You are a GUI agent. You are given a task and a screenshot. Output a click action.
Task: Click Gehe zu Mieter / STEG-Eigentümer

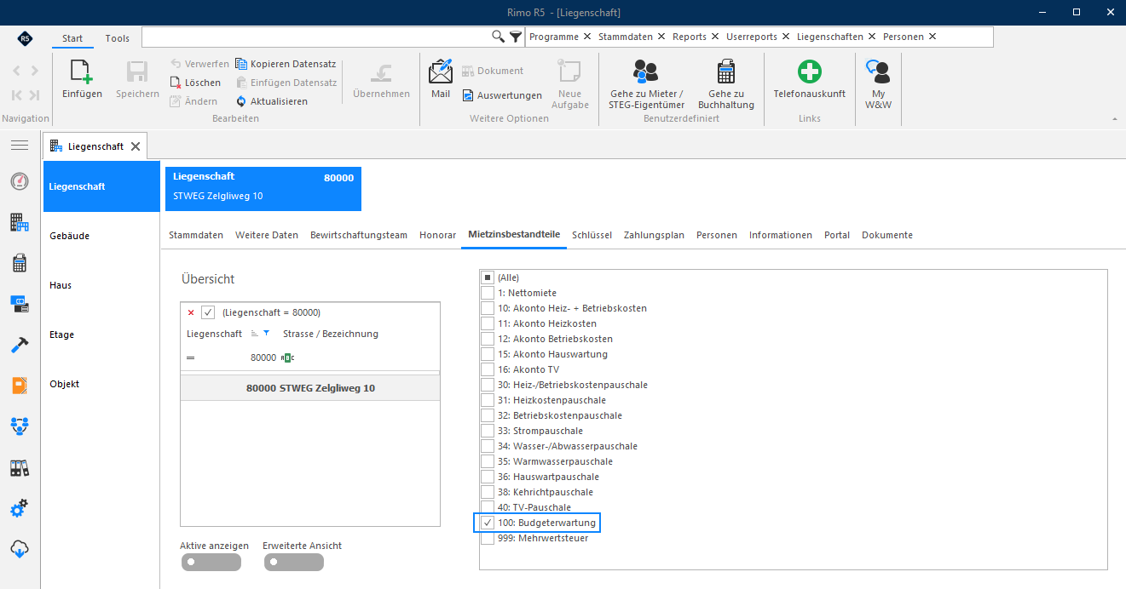pos(646,84)
